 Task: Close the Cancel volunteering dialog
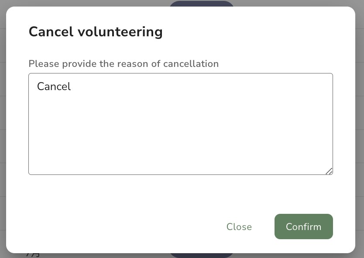point(239,227)
